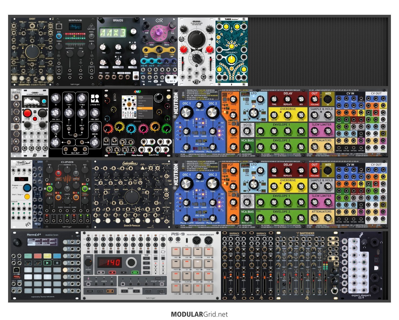399x320 pixels.
Task: Click the record button next to Hermod+ play
Action: [57, 263]
